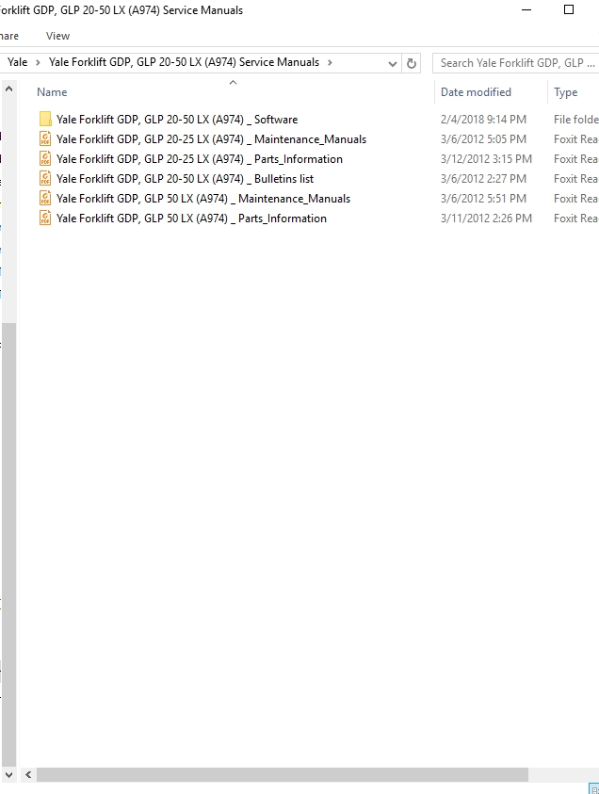The width and height of the screenshot is (599, 794).
Task: Open the address bar history dropdown
Action: point(392,63)
